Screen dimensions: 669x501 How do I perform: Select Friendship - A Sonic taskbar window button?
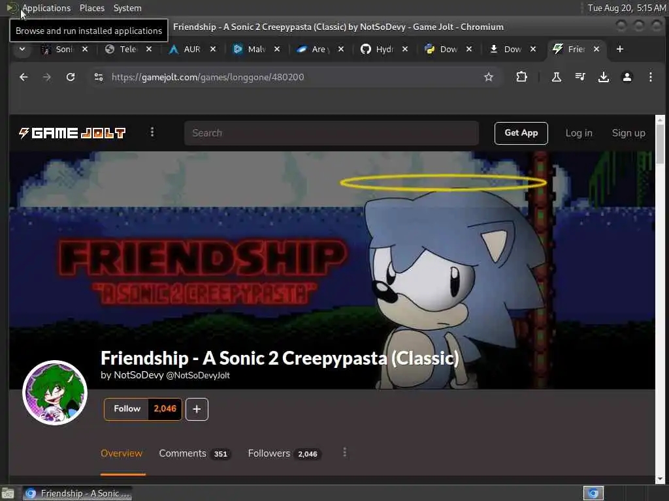78,493
